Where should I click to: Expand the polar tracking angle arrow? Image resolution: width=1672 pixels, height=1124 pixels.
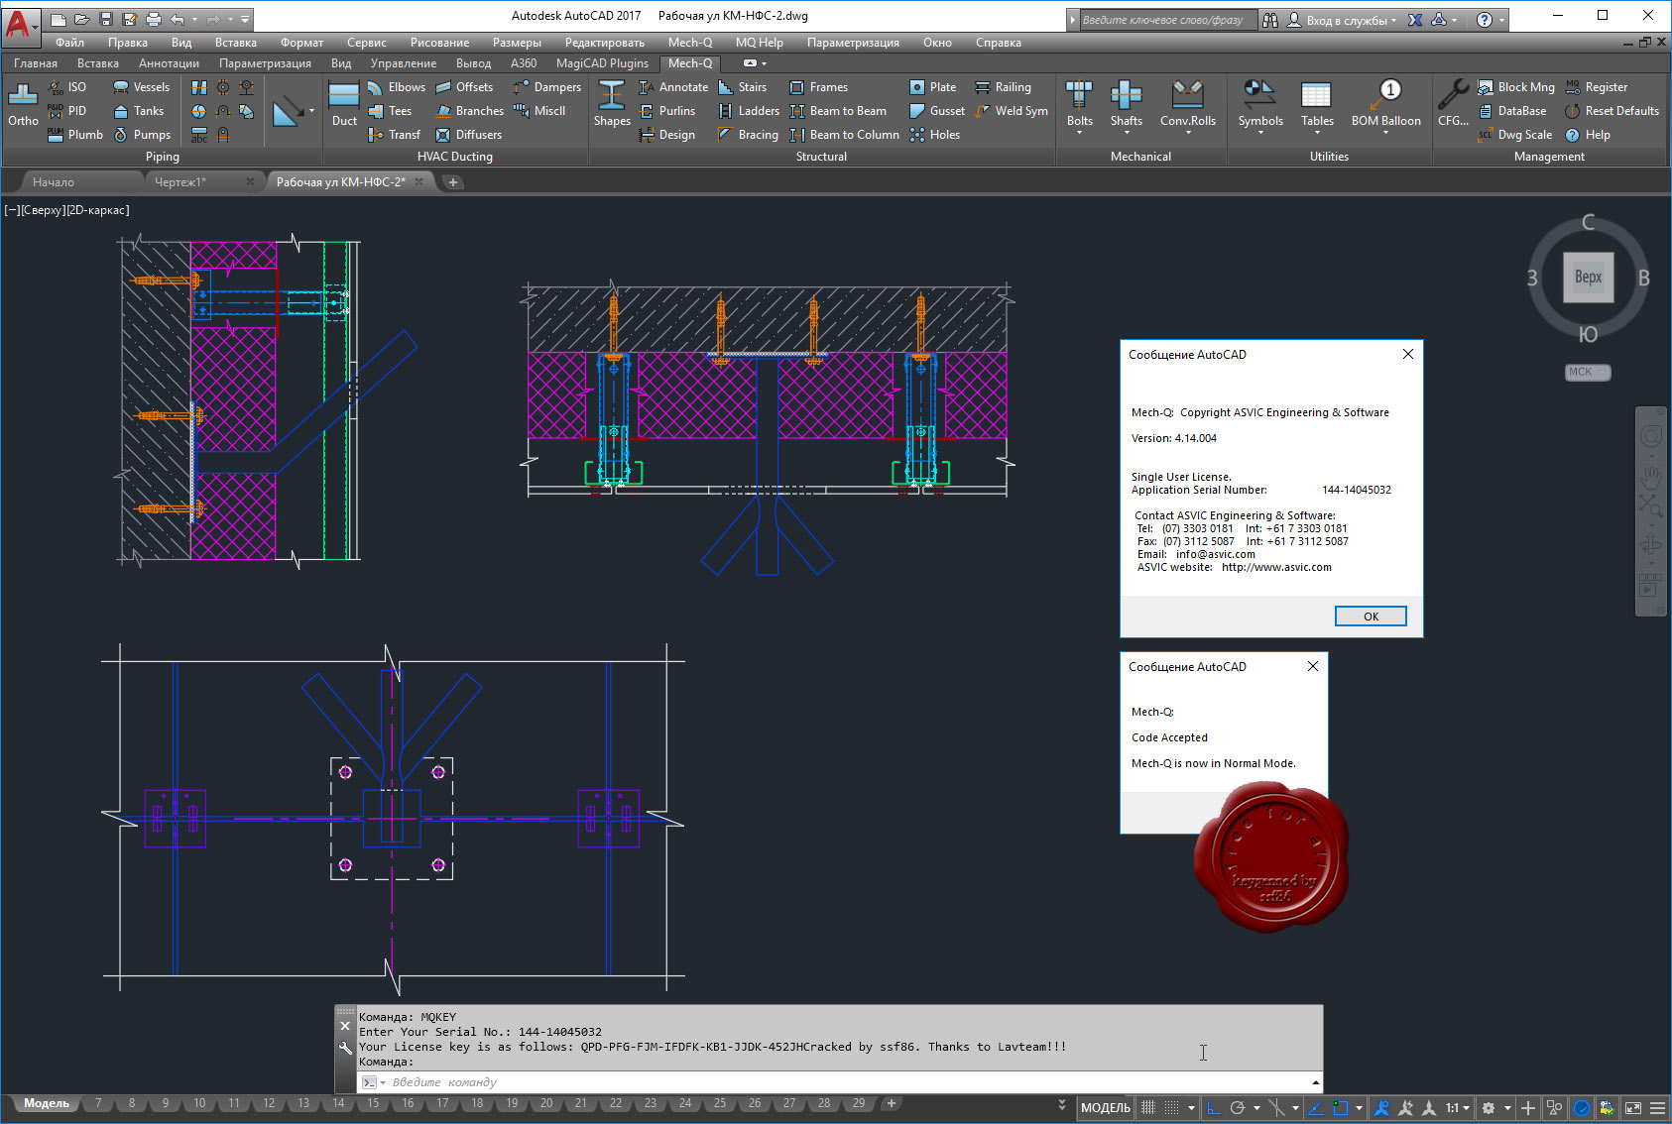[1256, 1108]
